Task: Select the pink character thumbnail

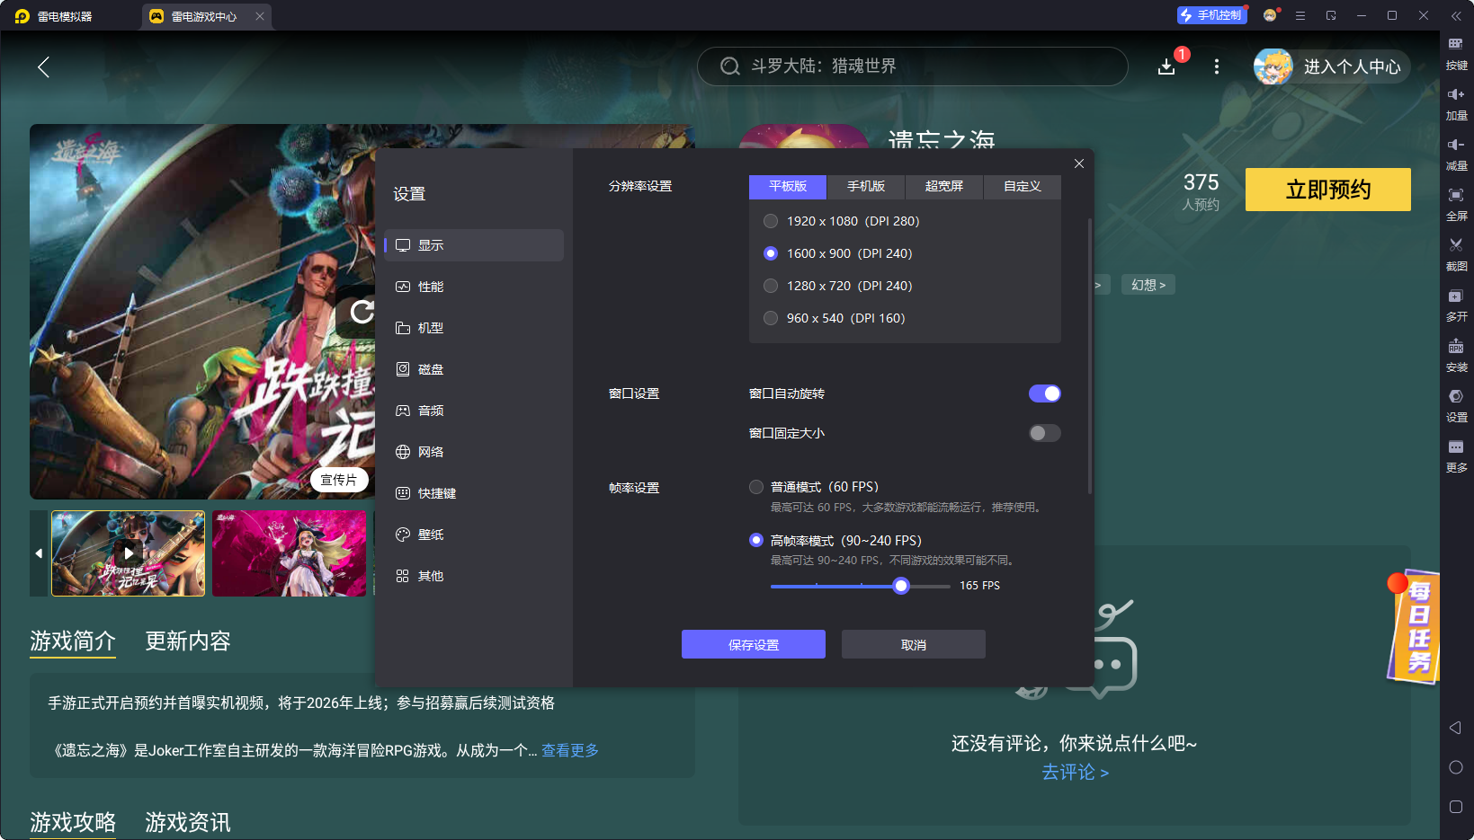Action: click(x=290, y=553)
